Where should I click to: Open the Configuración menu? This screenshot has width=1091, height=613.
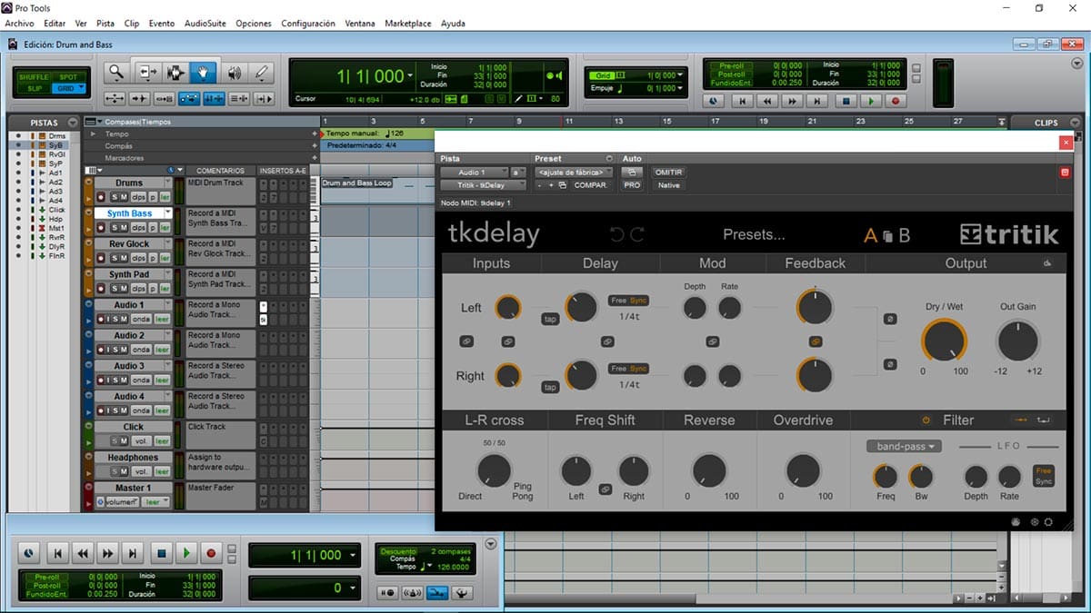(x=308, y=24)
